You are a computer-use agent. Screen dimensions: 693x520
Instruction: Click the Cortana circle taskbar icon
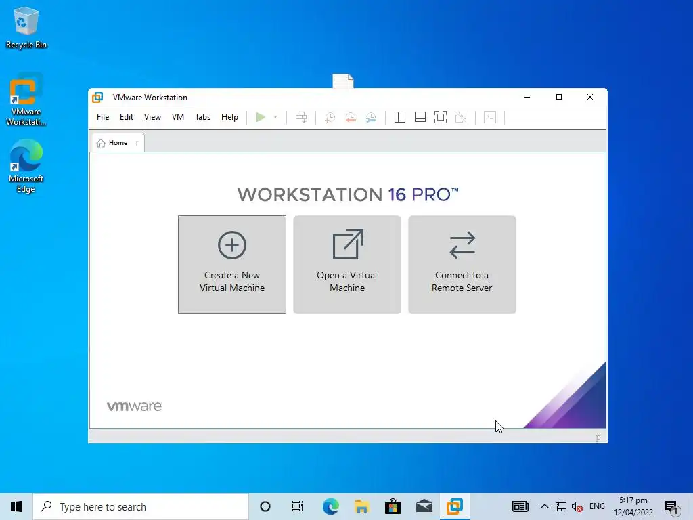265,506
